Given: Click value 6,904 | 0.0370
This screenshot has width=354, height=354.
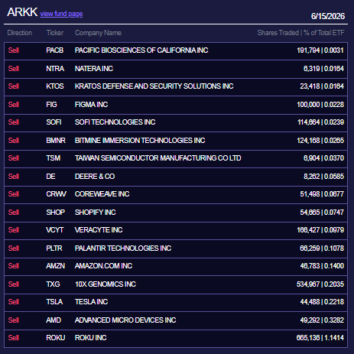Looking at the screenshot, I should (323, 158).
